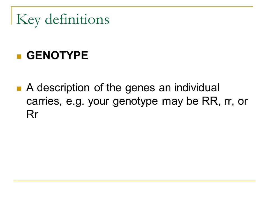269x201 pixels.
Task: Click the word 'or' ending the second line
Action: (x=243, y=102)
